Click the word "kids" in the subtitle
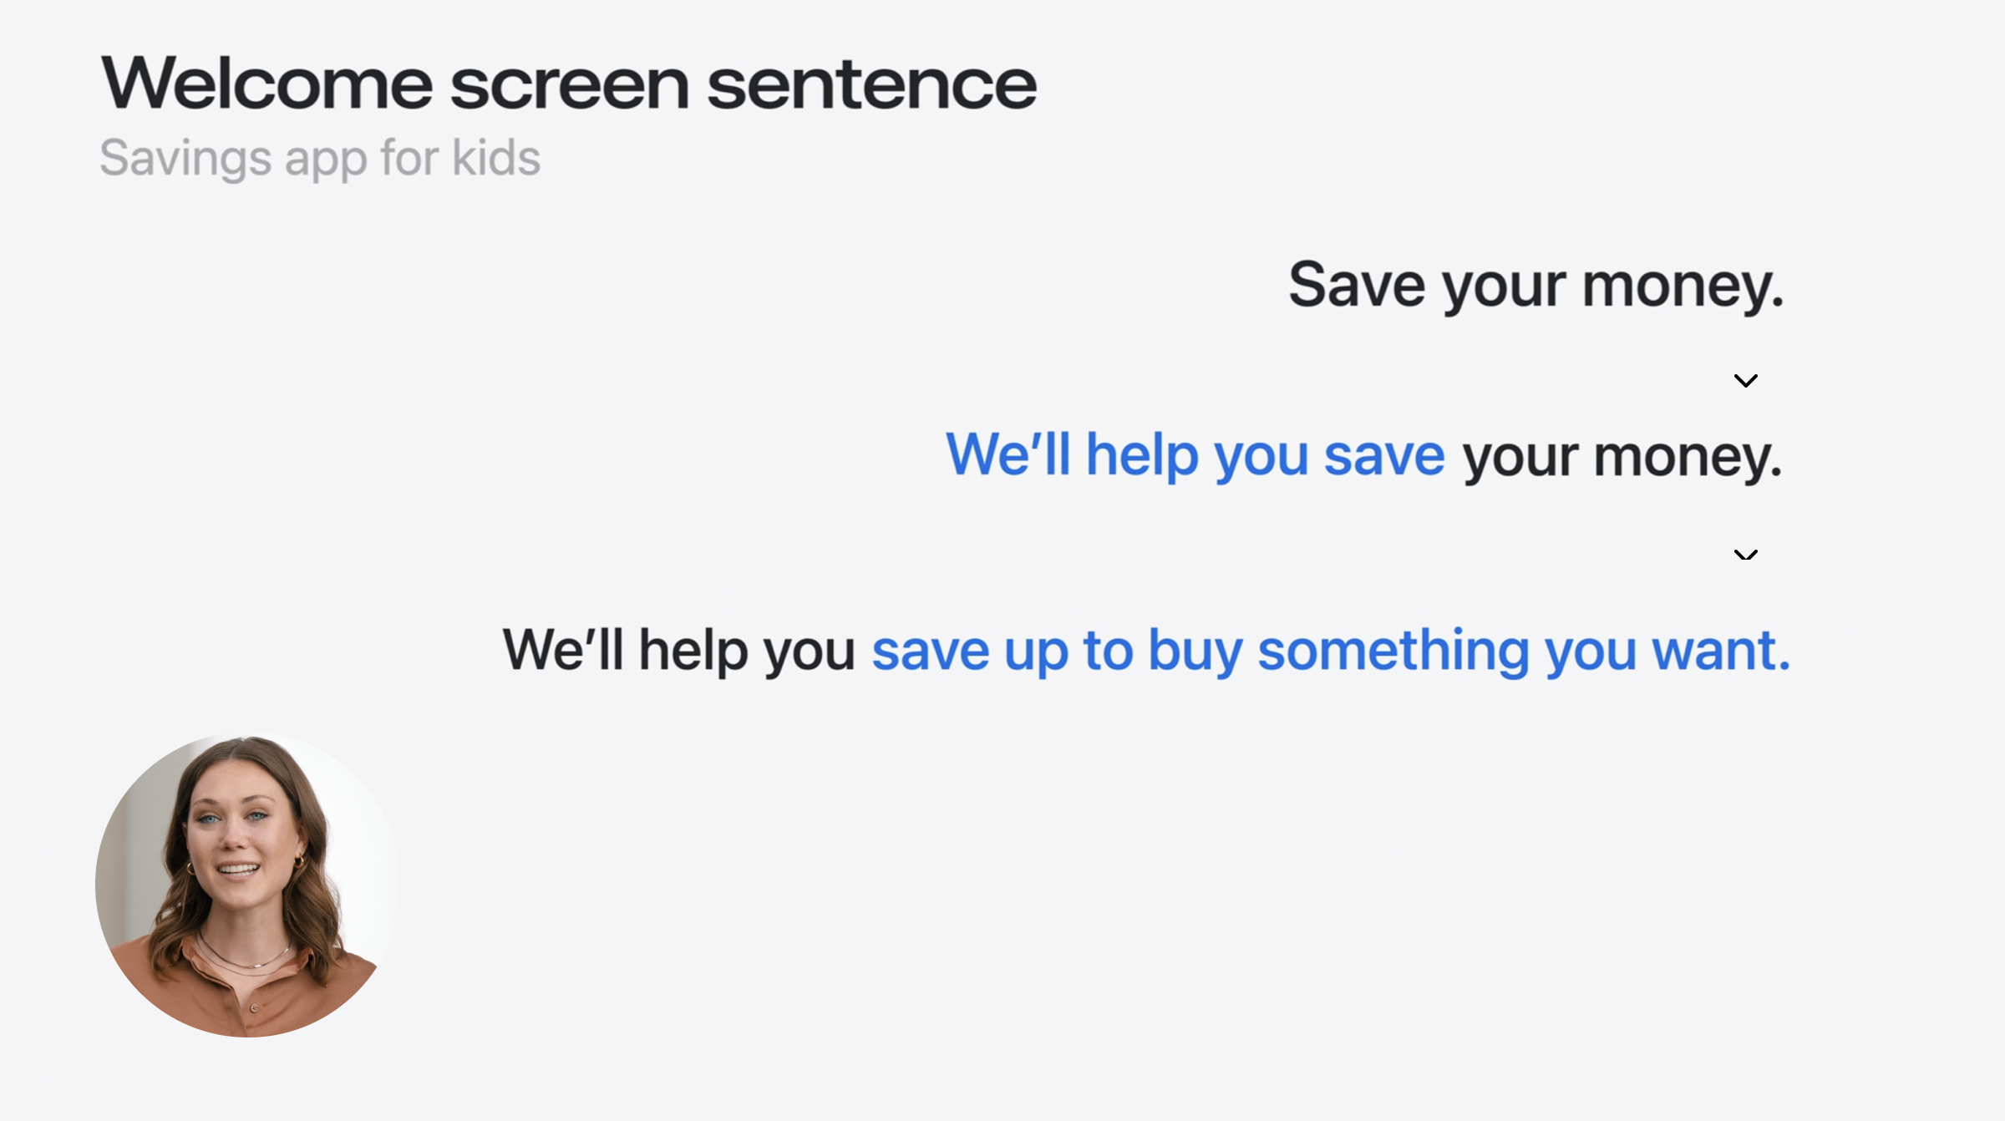This screenshot has width=2005, height=1121. (x=496, y=158)
